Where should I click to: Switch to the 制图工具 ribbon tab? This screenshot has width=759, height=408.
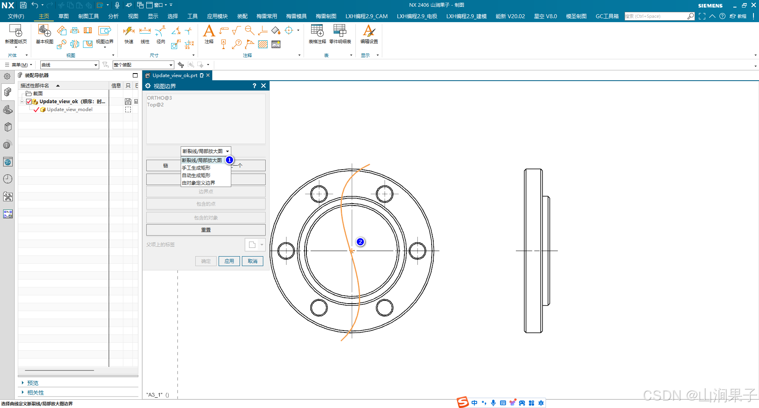click(x=89, y=16)
